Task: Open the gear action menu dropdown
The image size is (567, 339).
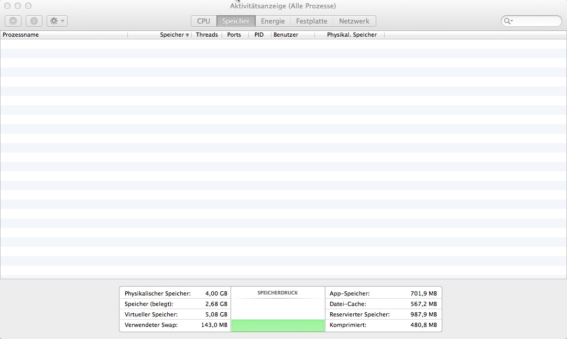Action: click(x=57, y=21)
